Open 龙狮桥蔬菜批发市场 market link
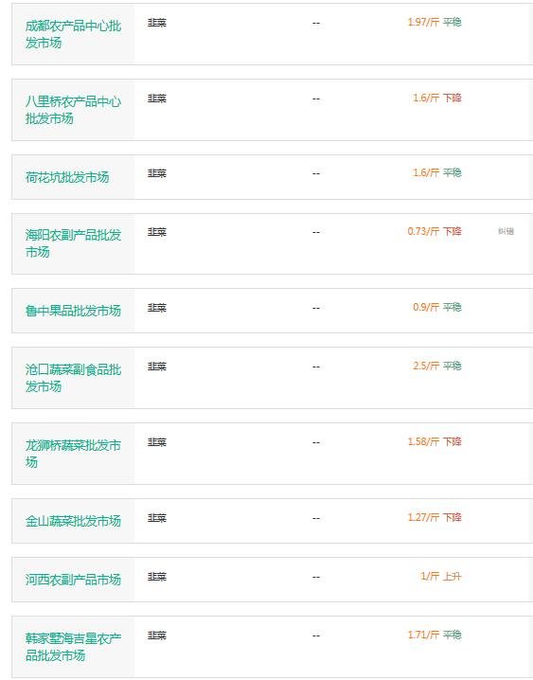 tap(73, 454)
